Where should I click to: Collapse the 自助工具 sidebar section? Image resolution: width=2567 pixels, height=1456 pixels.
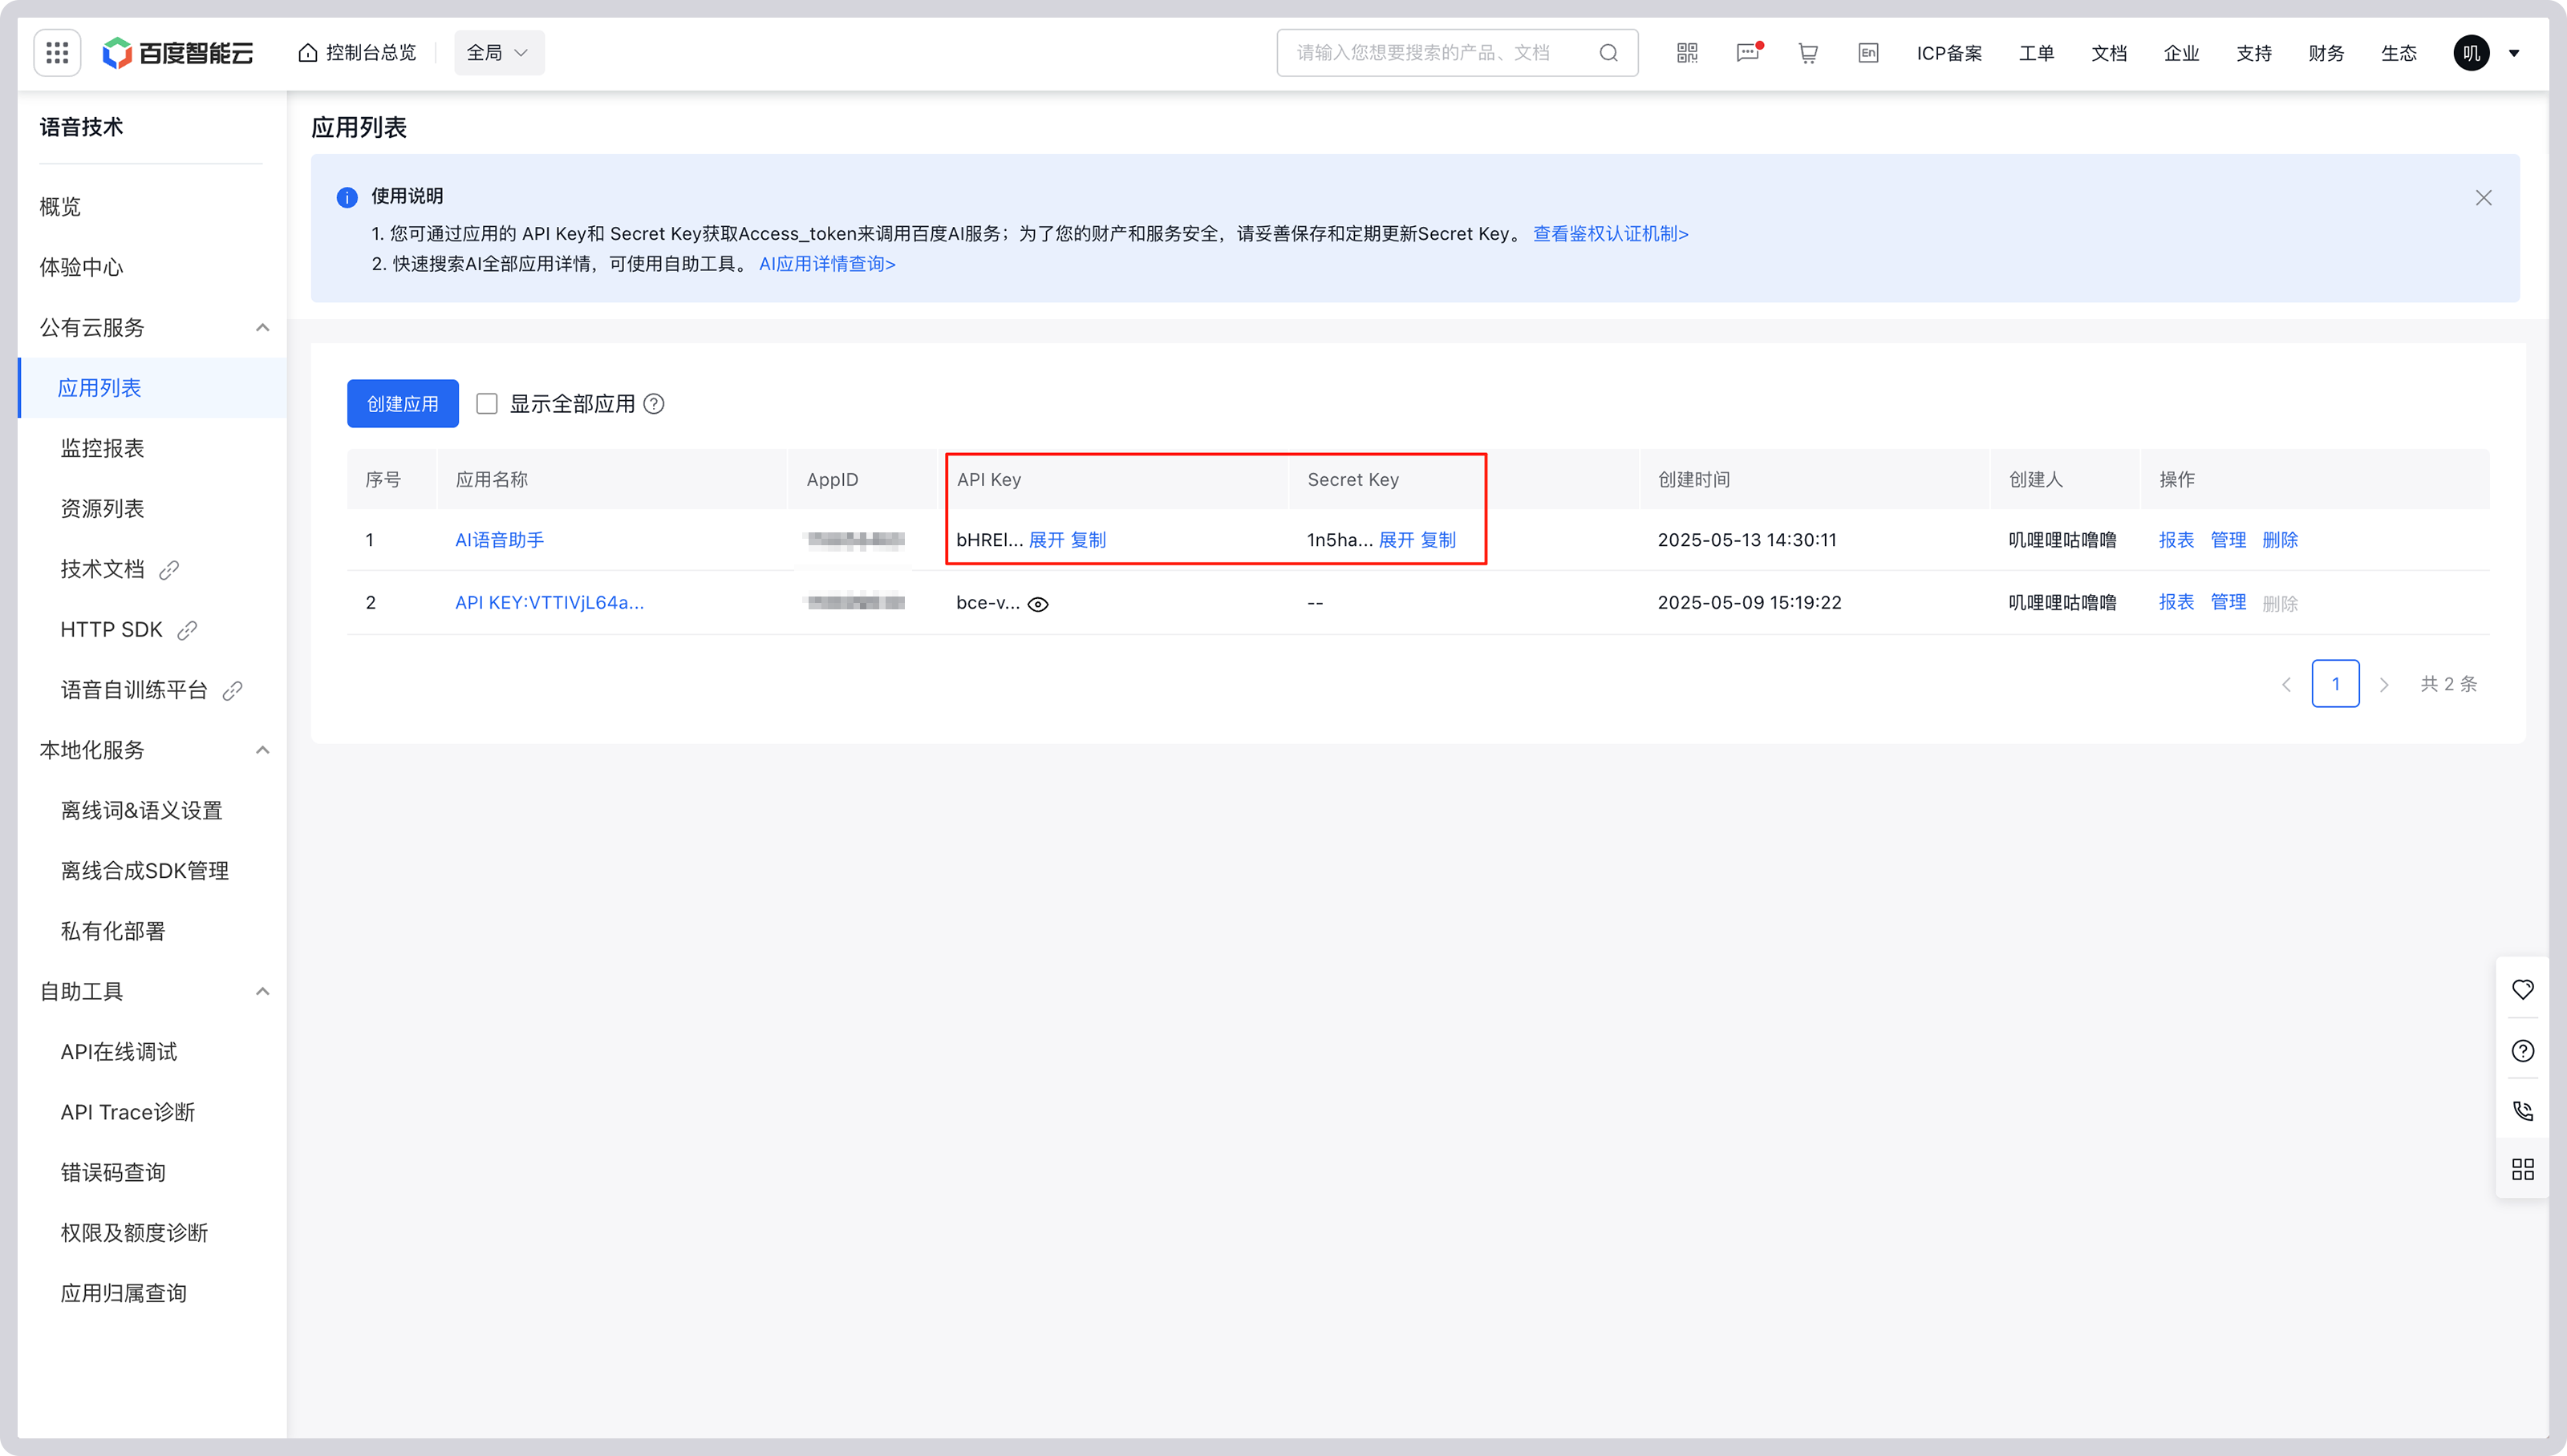coord(262,992)
